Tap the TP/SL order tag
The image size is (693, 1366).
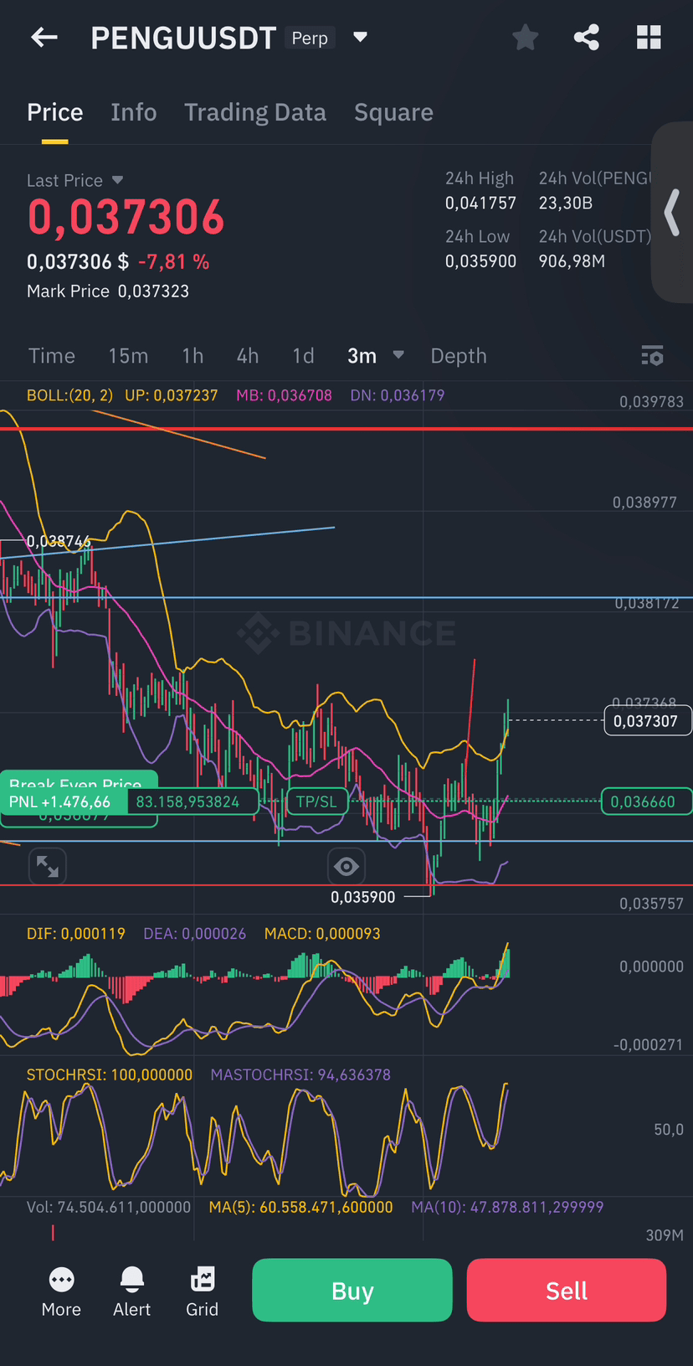click(x=316, y=802)
